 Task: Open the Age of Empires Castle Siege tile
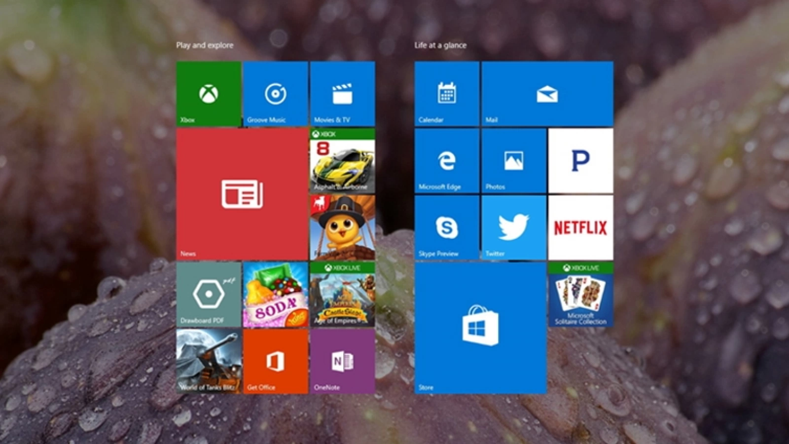[x=343, y=295]
